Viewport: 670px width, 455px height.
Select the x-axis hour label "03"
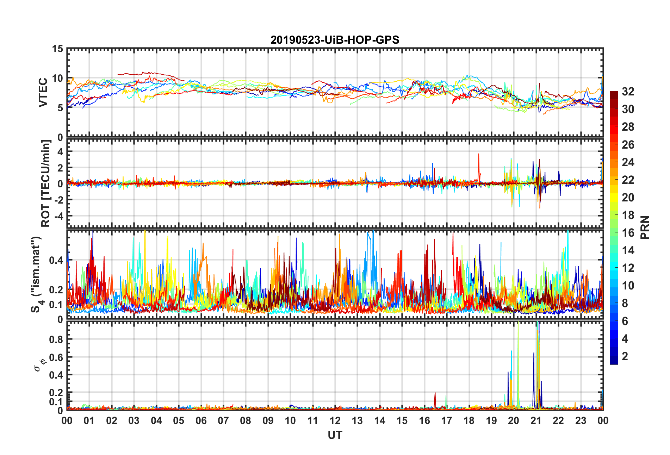tap(134, 420)
